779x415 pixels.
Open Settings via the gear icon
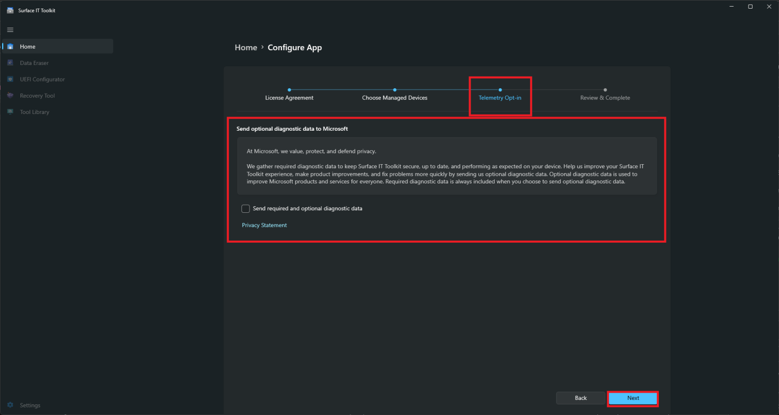10,405
